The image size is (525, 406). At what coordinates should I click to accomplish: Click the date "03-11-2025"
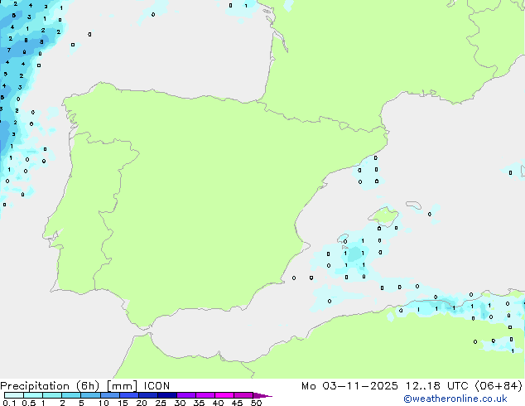click(360, 386)
